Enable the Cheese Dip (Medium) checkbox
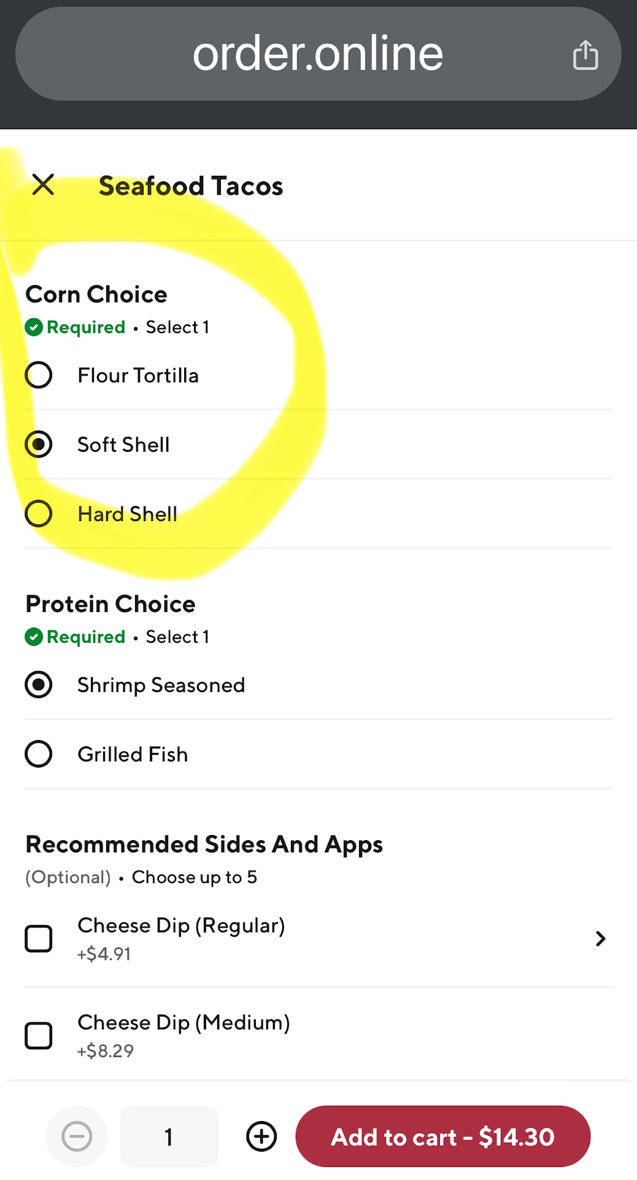 (39, 1036)
